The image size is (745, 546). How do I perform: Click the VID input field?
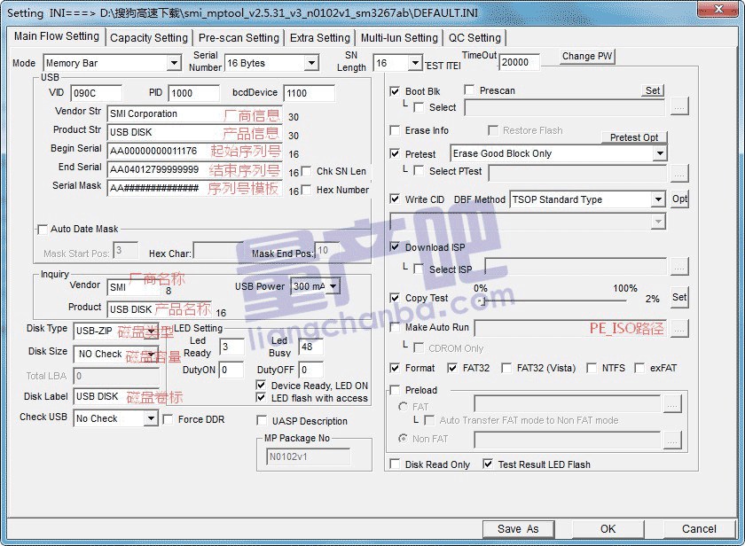(x=97, y=93)
